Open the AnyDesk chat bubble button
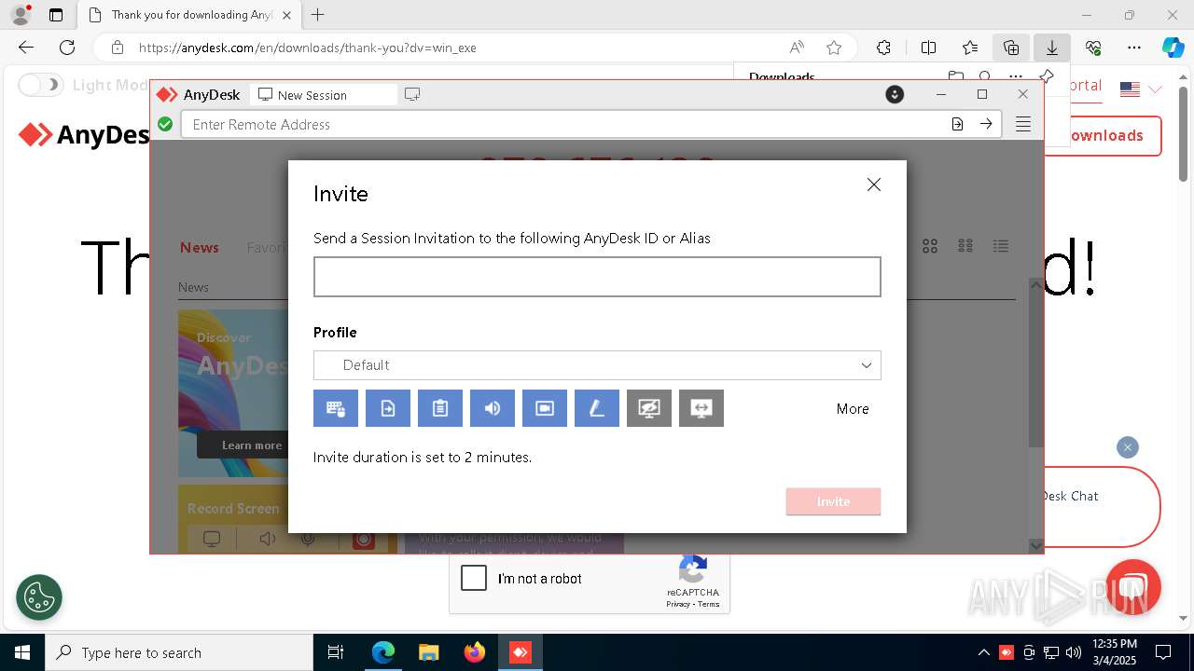 [x=1133, y=587]
